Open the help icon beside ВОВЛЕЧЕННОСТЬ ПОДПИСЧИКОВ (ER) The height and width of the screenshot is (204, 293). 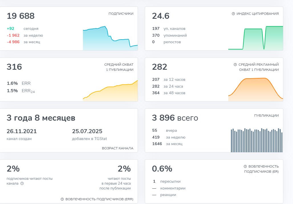tap(245, 166)
